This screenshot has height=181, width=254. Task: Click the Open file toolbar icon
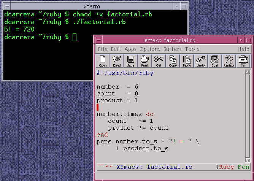pyautogui.click(x=103, y=61)
